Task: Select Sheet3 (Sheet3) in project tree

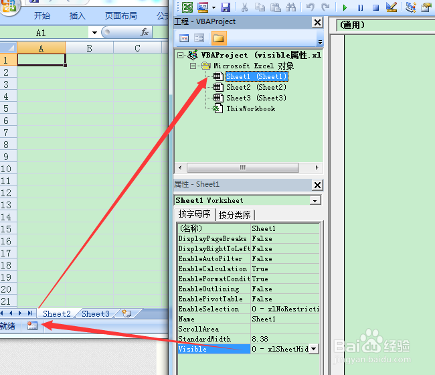Action: point(256,98)
